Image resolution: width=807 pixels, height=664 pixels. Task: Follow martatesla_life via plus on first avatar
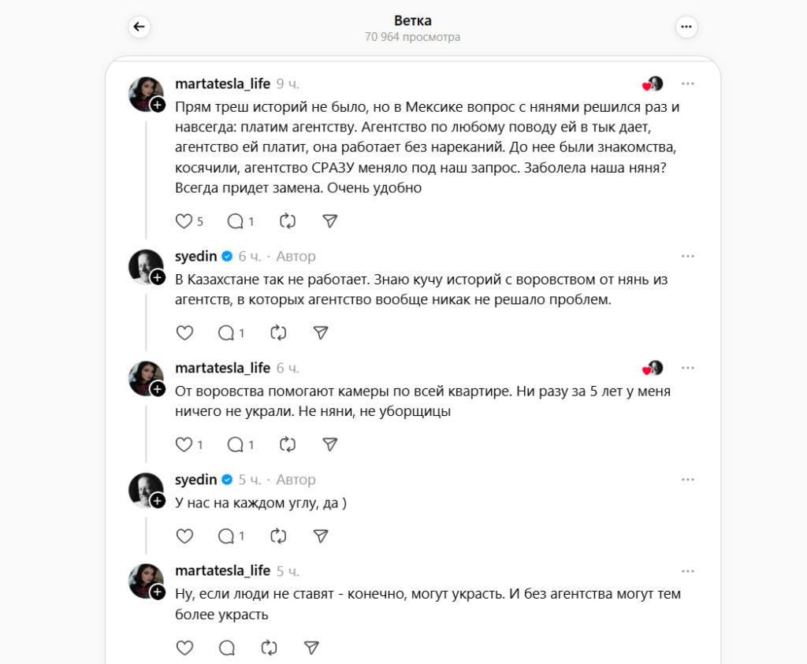[158, 105]
